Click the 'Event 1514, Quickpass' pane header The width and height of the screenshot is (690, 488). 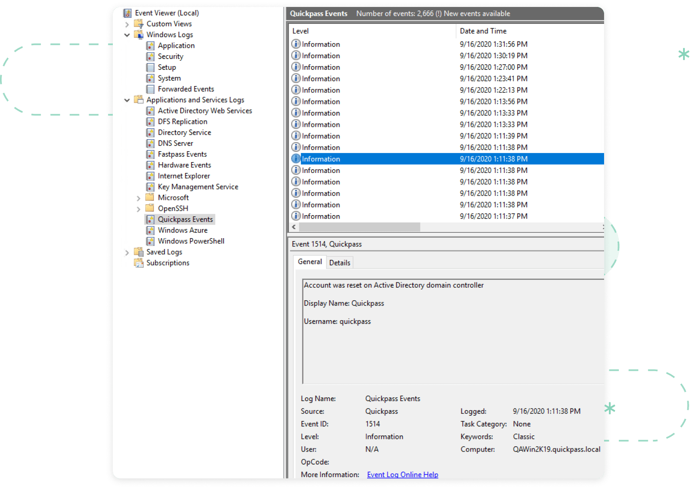(447, 244)
